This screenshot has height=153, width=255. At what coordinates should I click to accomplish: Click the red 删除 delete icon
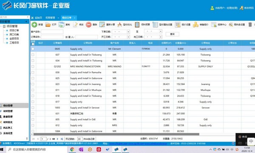(89, 25)
